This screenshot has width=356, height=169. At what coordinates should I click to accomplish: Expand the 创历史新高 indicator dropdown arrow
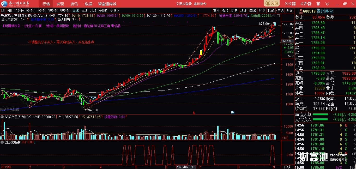[x=2, y=142]
